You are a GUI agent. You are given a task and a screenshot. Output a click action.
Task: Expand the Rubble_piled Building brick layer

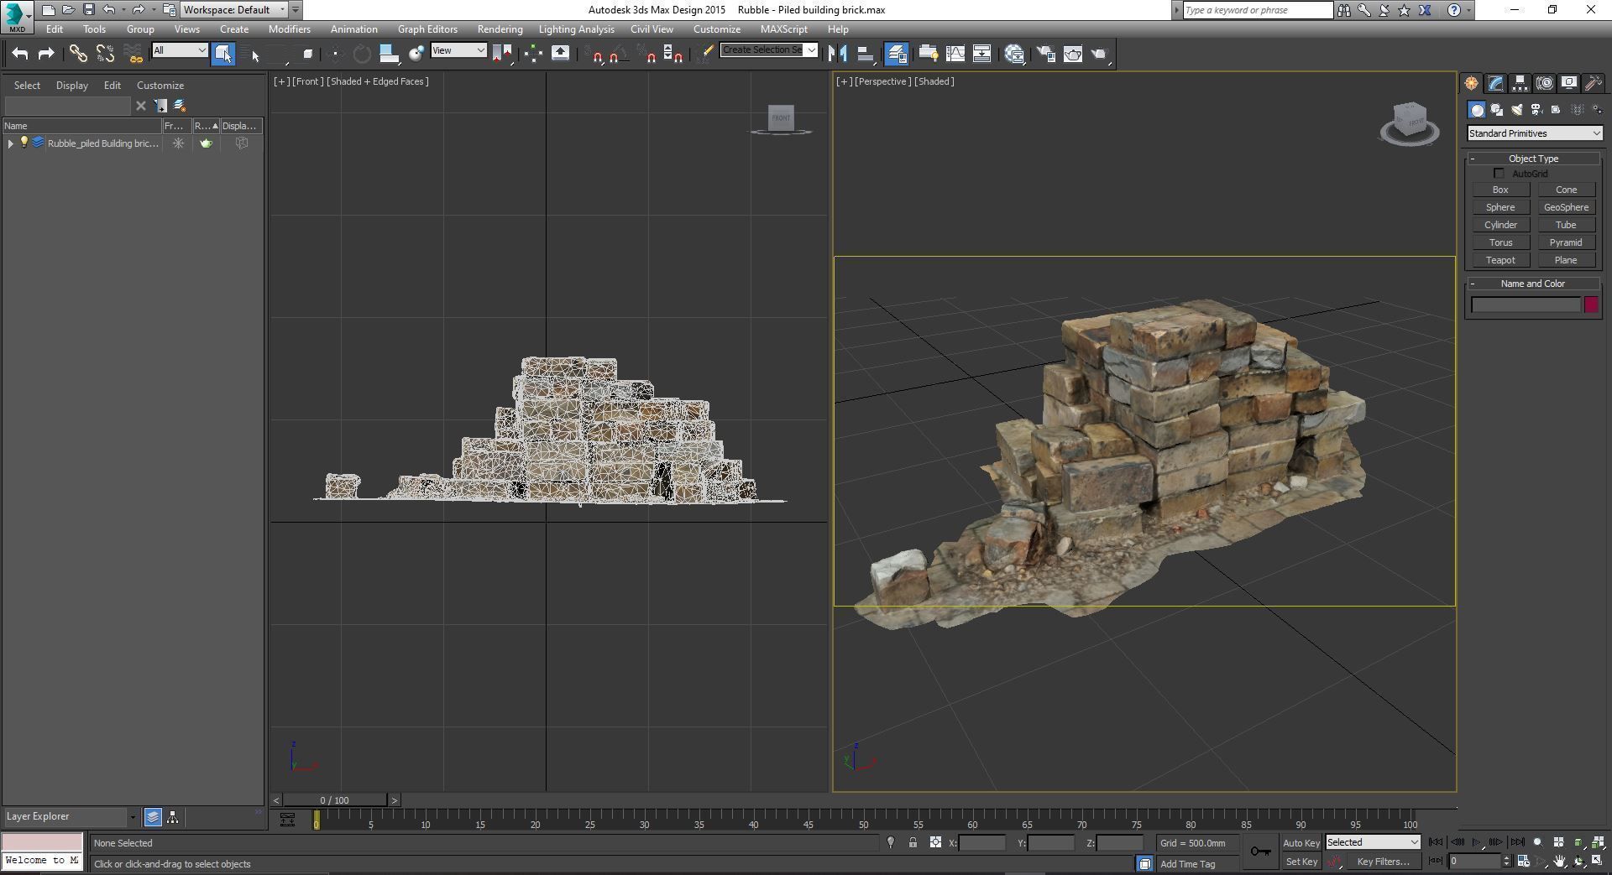click(x=10, y=143)
